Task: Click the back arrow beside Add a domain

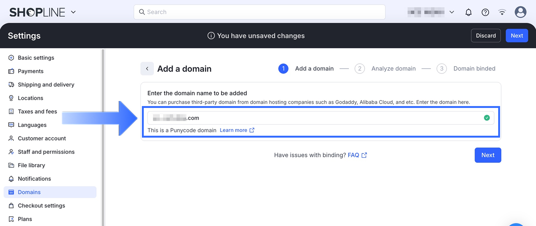Action: point(147,68)
